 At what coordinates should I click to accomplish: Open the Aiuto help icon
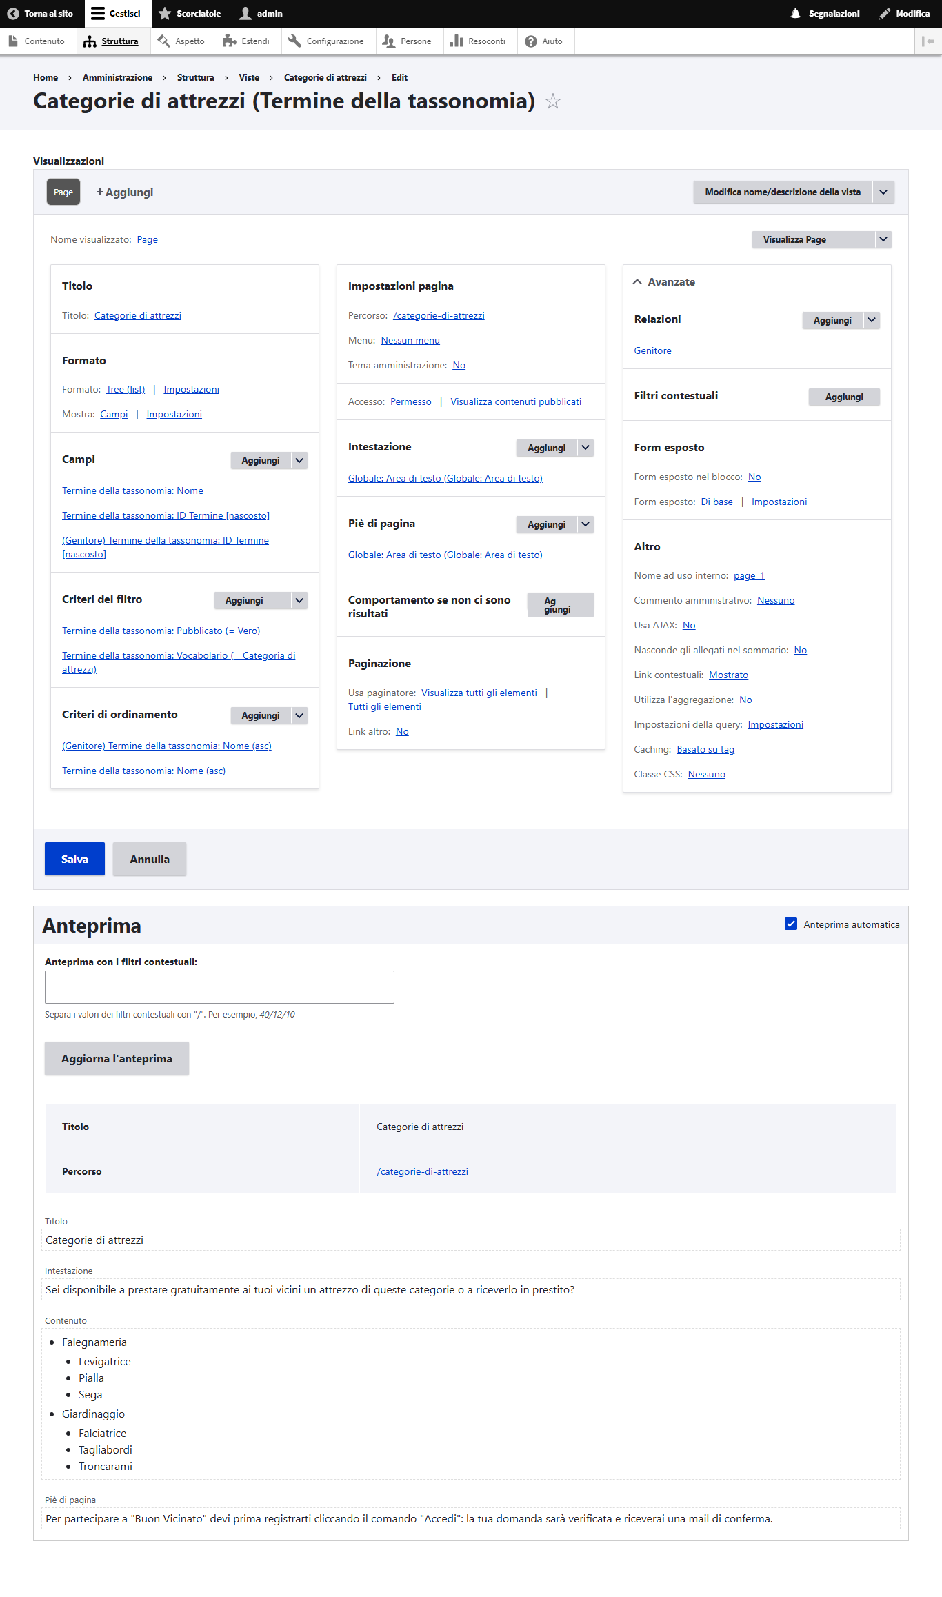(531, 41)
